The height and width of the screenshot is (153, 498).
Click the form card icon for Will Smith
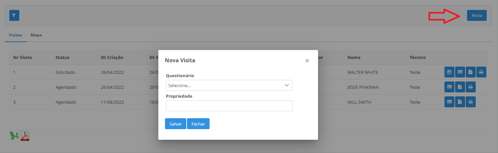[449, 102]
